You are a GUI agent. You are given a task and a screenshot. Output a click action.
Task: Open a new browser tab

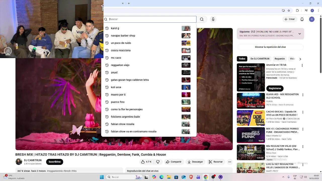click(x=129, y=3)
